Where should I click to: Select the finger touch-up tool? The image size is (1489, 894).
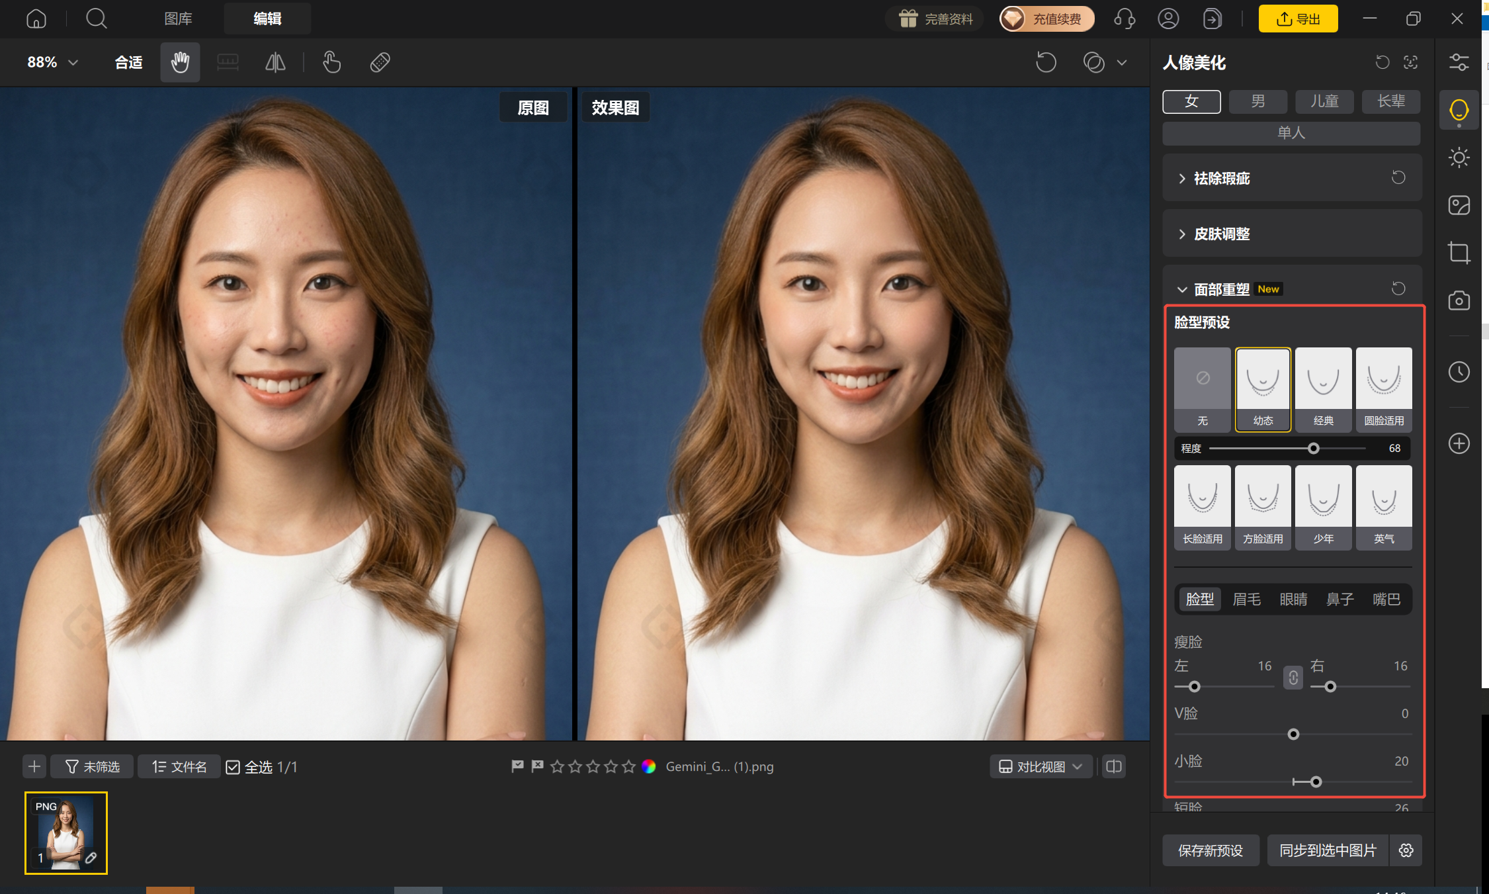point(331,62)
